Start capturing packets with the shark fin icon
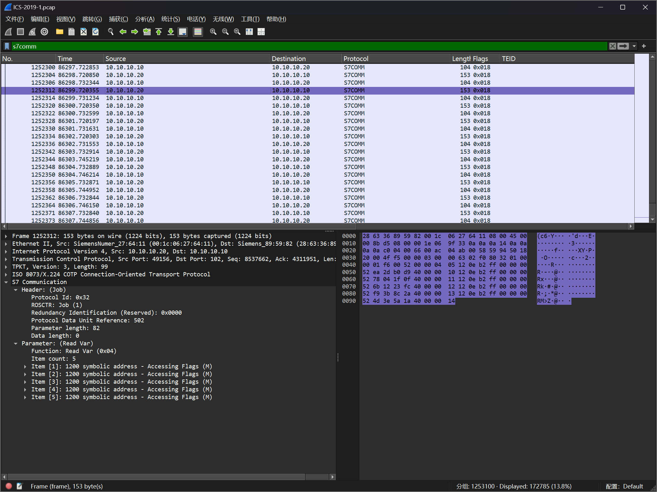657x492 pixels. [x=9, y=32]
